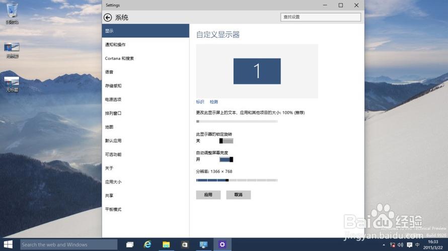The image size is (448, 251).
Task: Adjust the text and app size slider
Action: (237, 121)
